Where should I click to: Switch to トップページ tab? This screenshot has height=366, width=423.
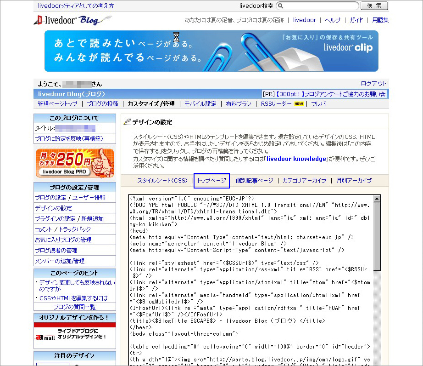(x=211, y=181)
